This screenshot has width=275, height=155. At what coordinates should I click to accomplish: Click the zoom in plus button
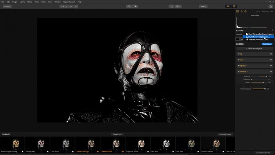[x=76, y=6]
